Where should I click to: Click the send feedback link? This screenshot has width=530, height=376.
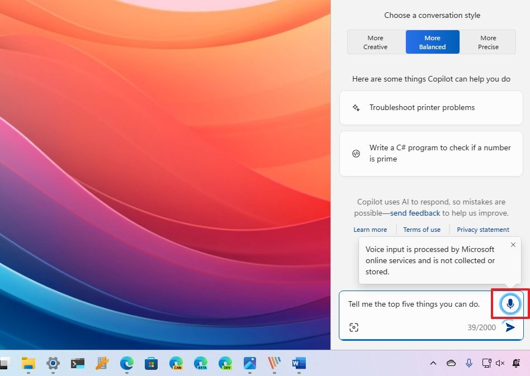point(415,213)
